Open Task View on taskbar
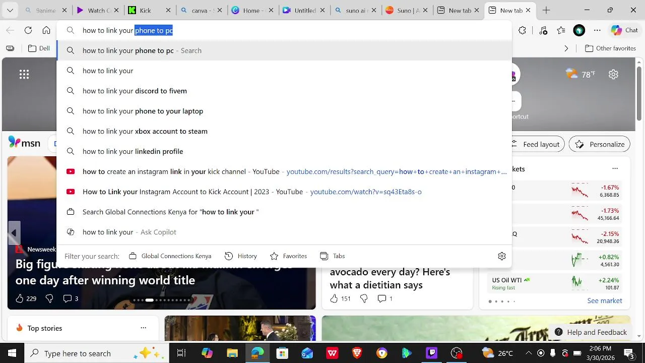 click(181, 353)
